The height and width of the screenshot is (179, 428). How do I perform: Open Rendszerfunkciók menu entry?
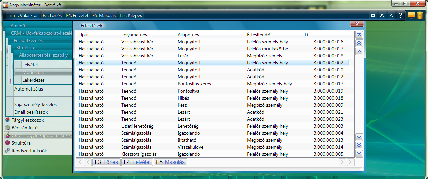pos(29,151)
